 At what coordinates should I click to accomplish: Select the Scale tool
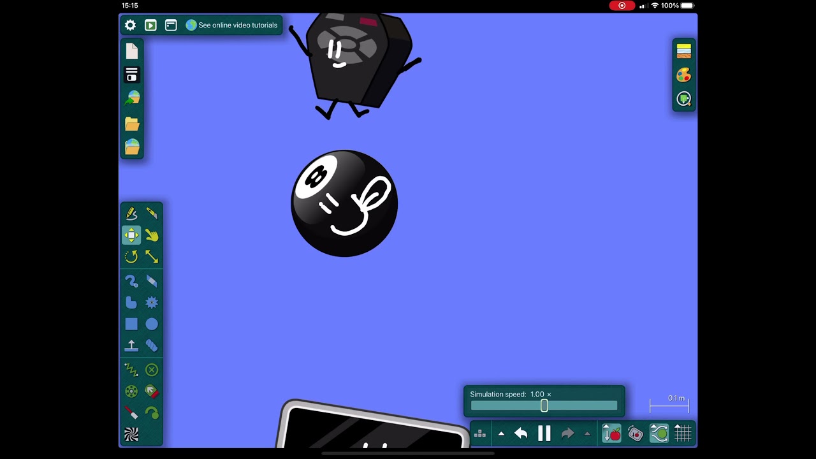pyautogui.click(x=152, y=256)
